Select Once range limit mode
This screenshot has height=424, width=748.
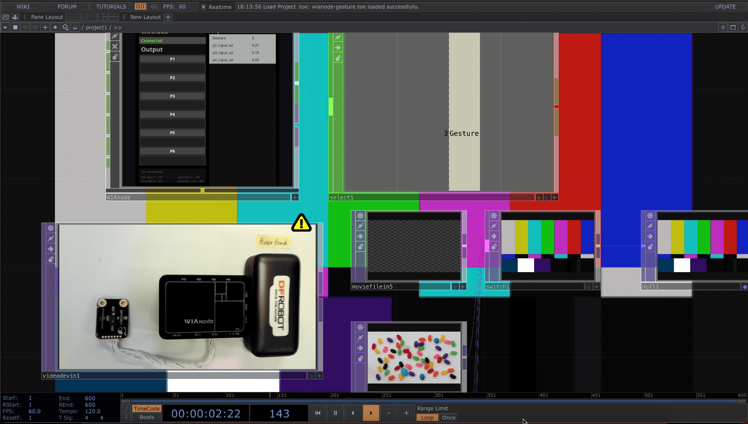[x=449, y=418]
